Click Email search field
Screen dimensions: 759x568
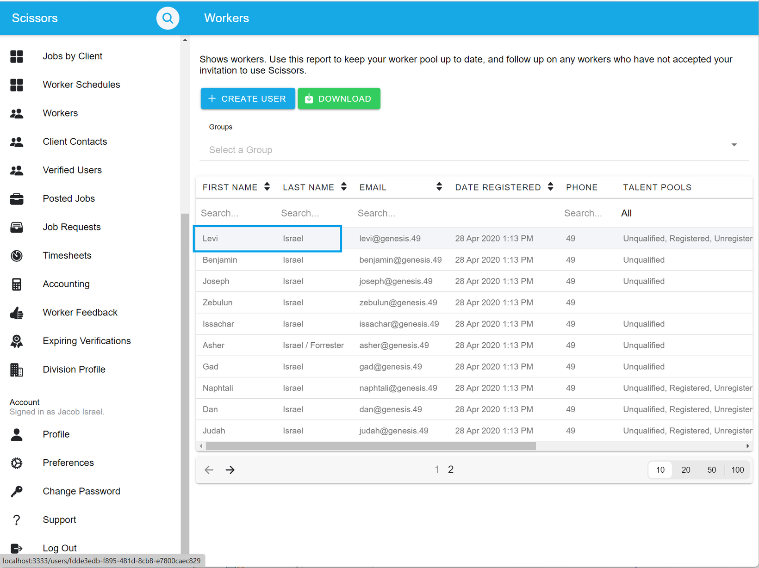400,213
